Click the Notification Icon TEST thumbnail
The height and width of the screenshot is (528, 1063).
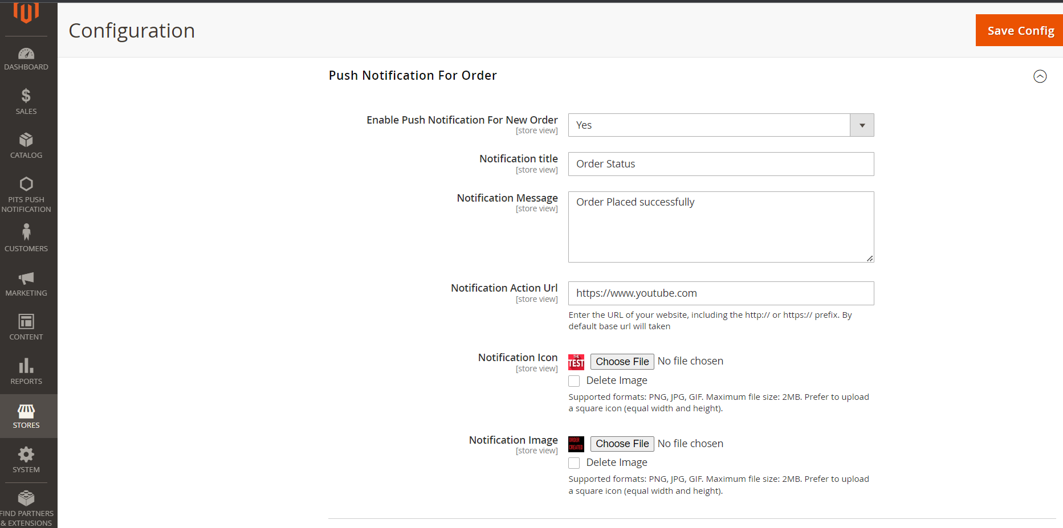point(576,362)
